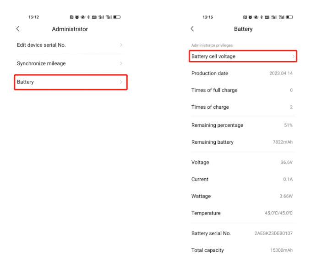Go back from the Battery screen
This screenshot has width=311, height=260.
point(192,29)
